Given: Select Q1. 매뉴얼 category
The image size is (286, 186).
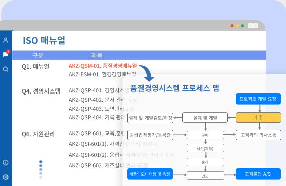Looking at the screenshot, I should pos(36,66).
